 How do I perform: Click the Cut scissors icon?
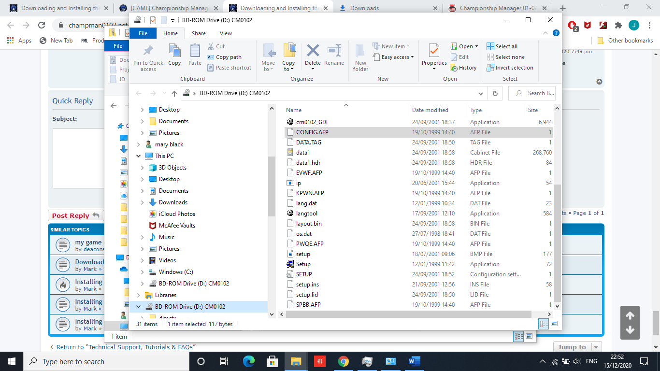tap(211, 46)
